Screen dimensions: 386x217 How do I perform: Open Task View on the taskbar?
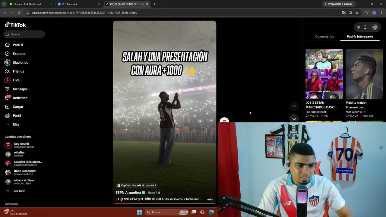click(x=194, y=212)
